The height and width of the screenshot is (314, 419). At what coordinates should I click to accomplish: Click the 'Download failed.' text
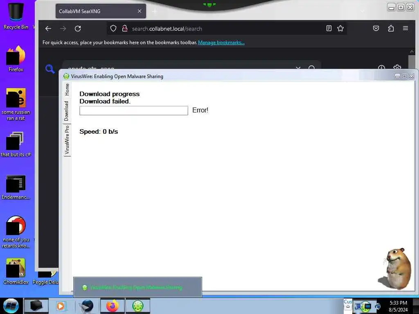point(105,101)
